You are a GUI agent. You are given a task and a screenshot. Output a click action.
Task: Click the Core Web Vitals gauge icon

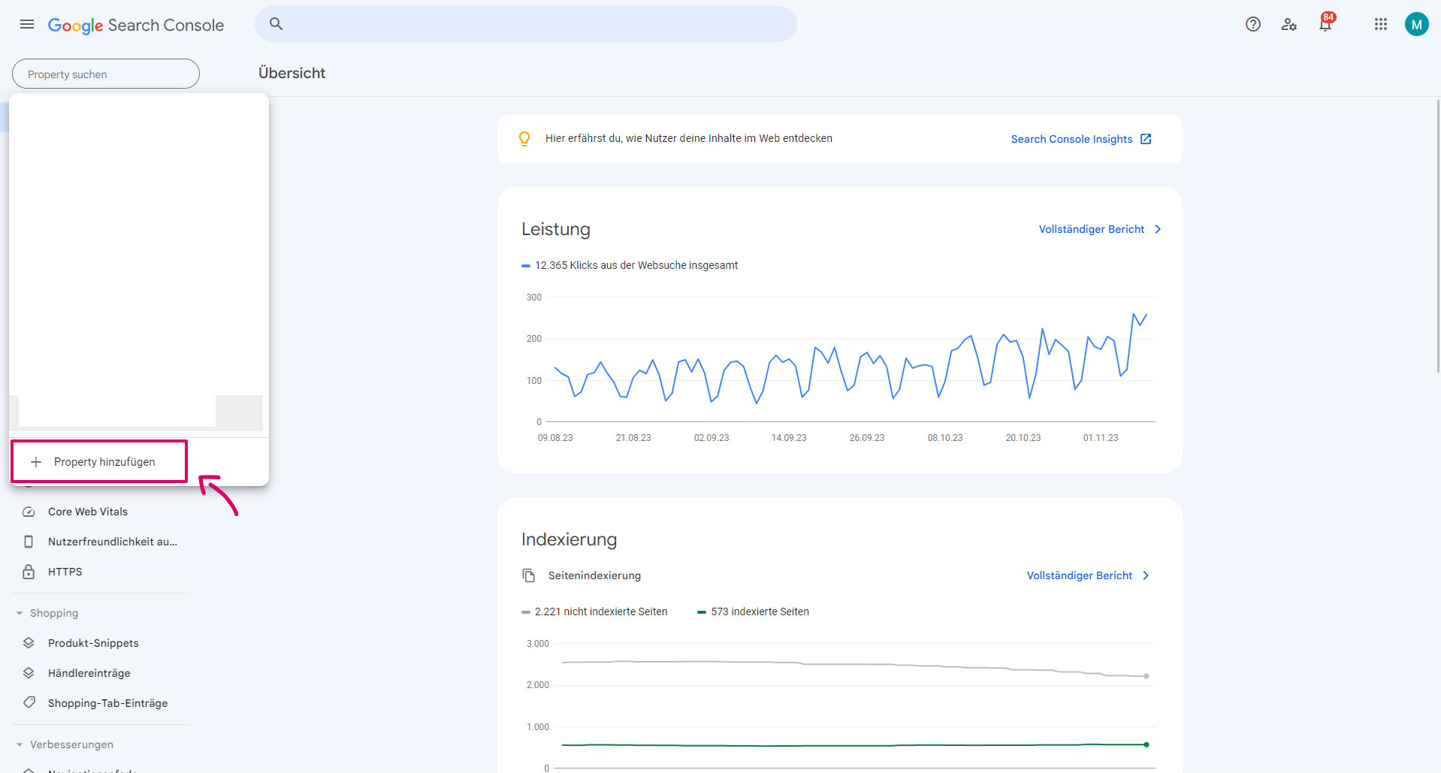click(x=29, y=511)
